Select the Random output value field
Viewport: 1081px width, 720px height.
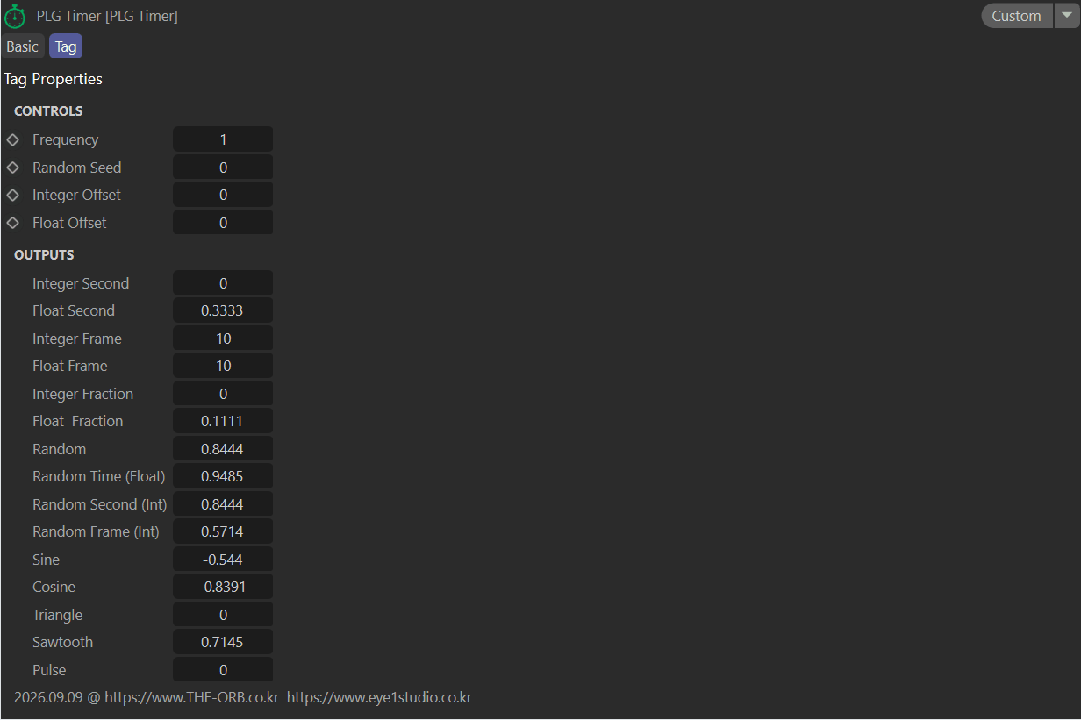pyautogui.click(x=223, y=449)
